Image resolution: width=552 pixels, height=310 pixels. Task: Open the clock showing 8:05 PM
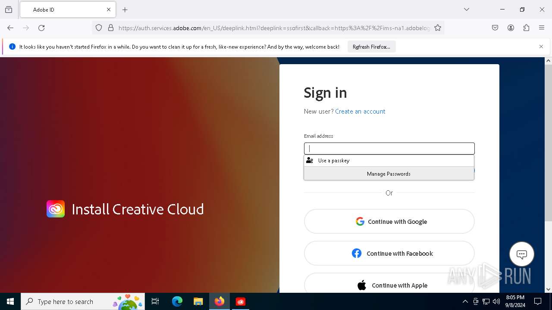(515, 301)
